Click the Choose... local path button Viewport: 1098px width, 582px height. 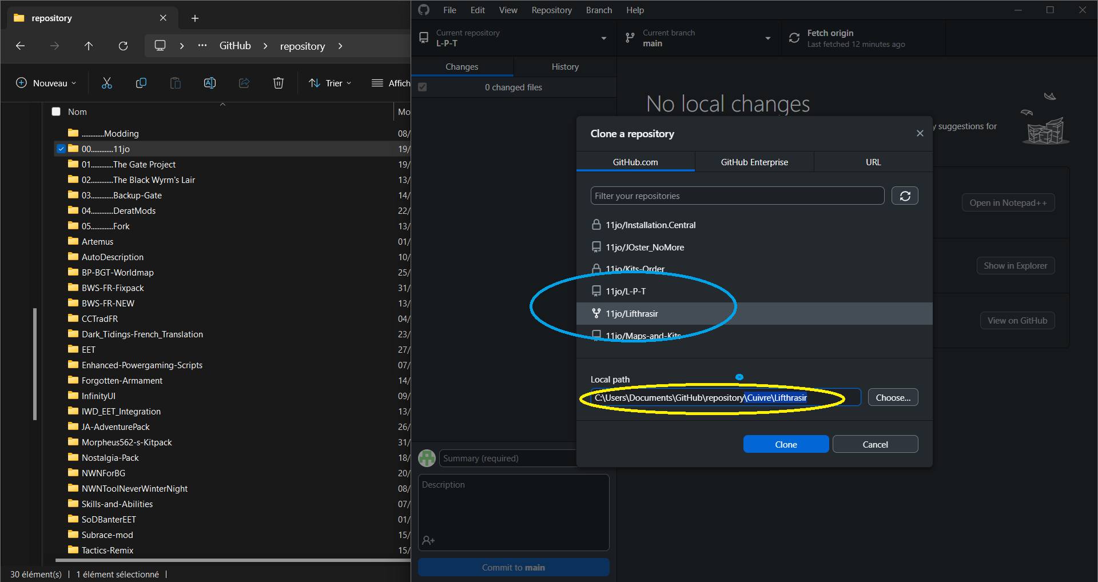click(x=893, y=397)
